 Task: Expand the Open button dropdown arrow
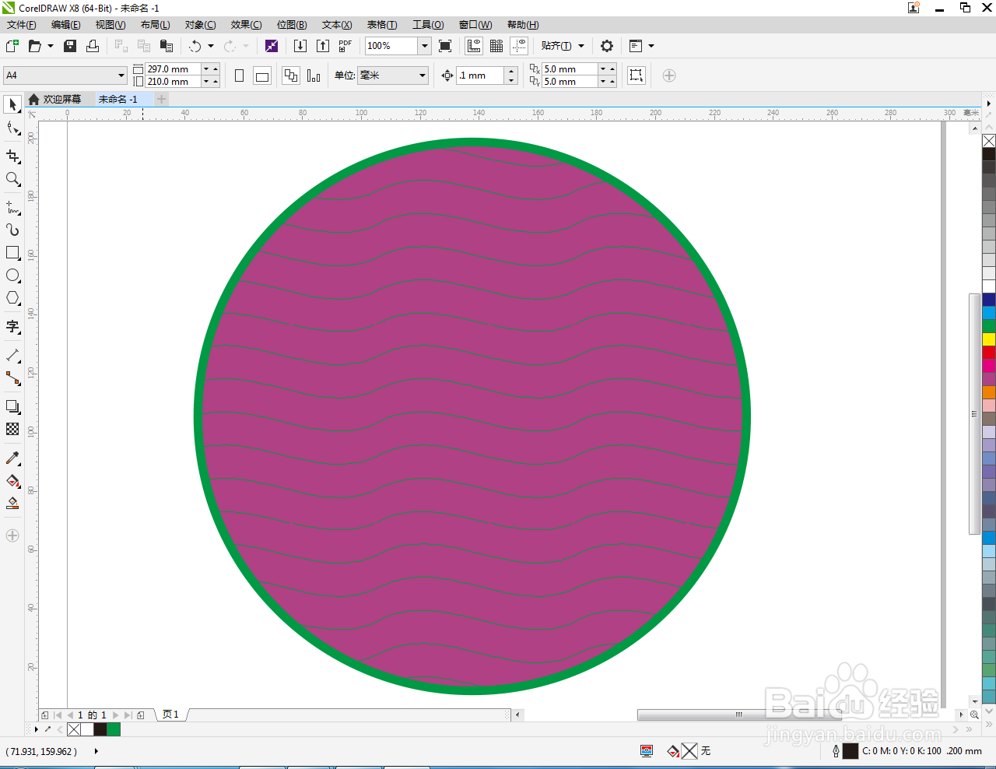(x=51, y=46)
